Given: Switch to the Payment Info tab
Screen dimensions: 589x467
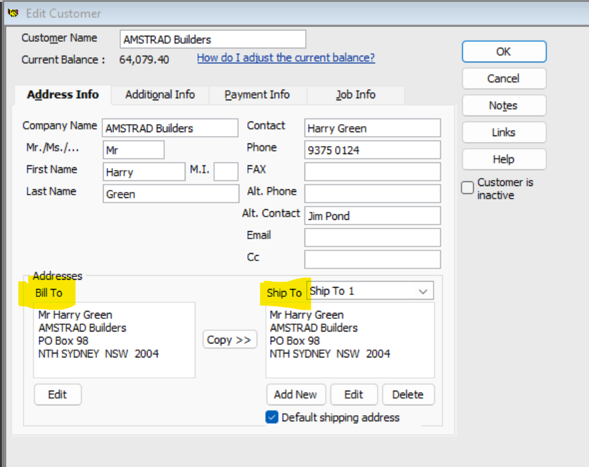Looking at the screenshot, I should pyautogui.click(x=257, y=94).
